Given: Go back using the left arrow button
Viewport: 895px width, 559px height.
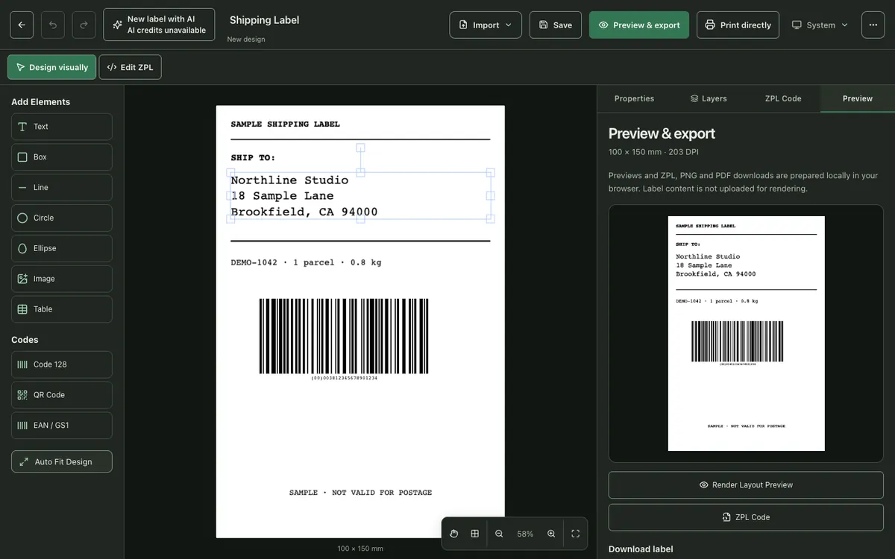Looking at the screenshot, I should pyautogui.click(x=22, y=25).
